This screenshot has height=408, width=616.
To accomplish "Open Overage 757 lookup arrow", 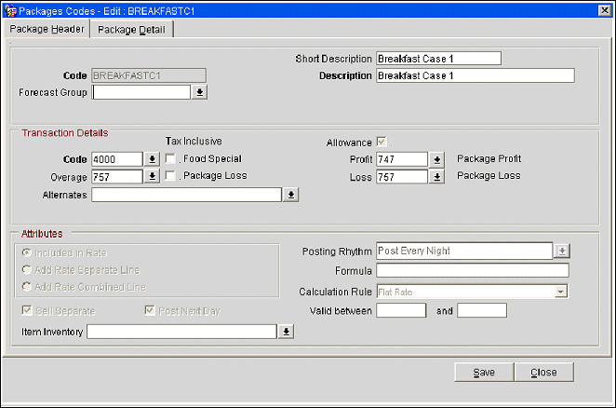I will [x=153, y=176].
